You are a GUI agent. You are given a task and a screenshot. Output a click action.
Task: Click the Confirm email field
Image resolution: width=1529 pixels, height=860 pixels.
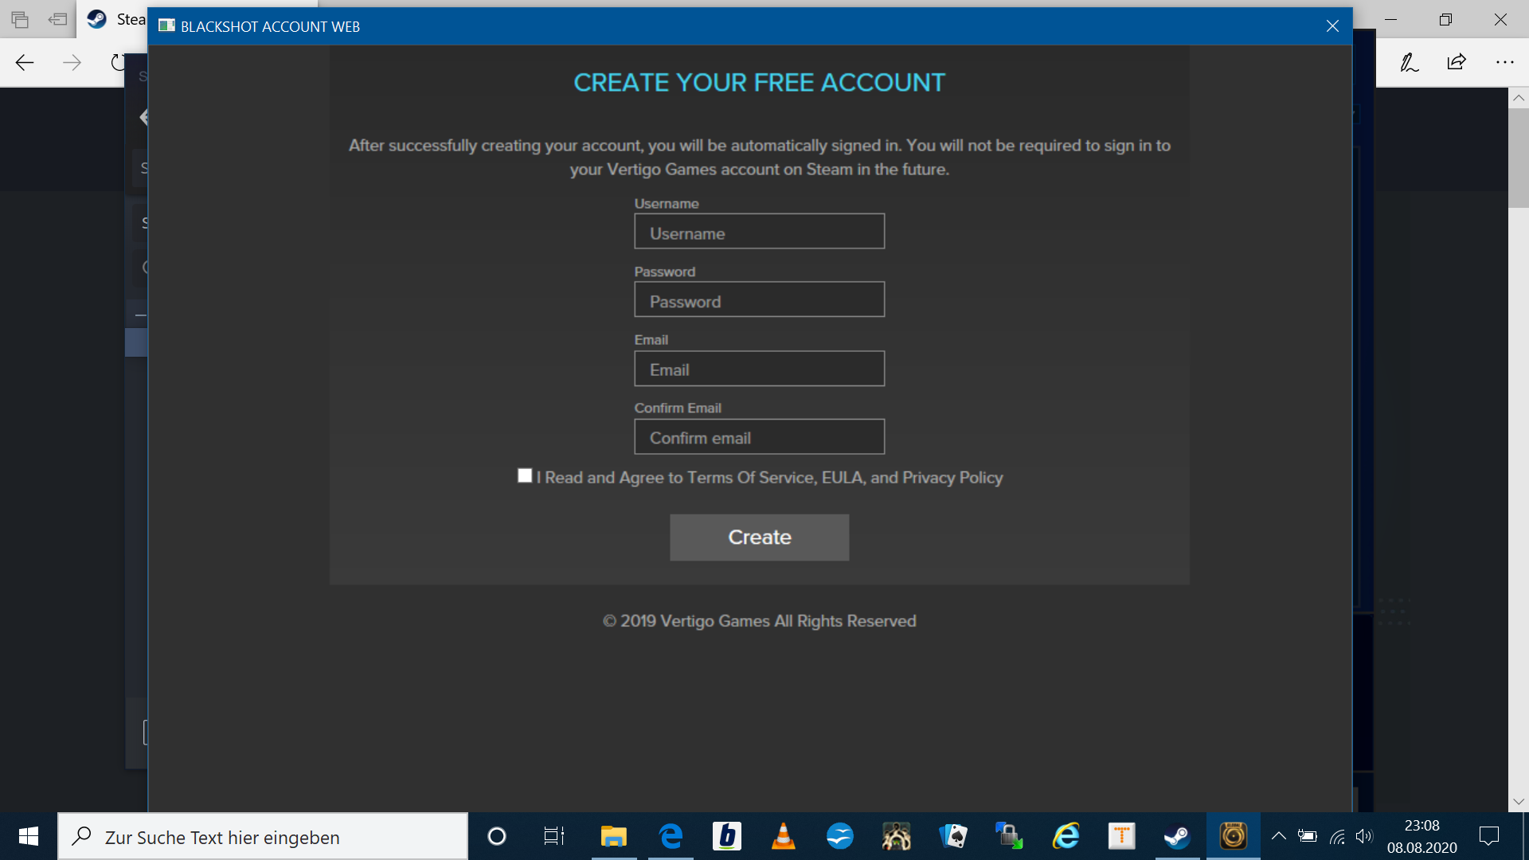pos(759,437)
